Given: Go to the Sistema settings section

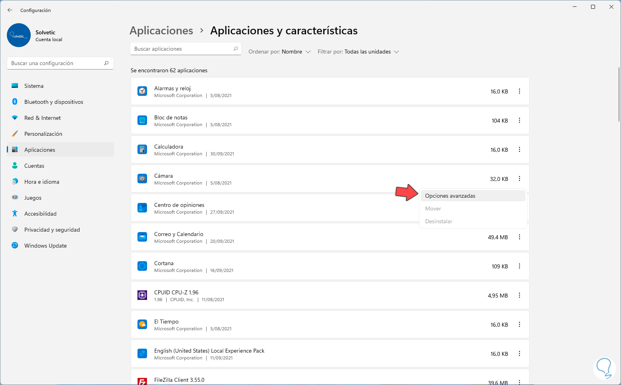Looking at the screenshot, I should click(x=60, y=86).
